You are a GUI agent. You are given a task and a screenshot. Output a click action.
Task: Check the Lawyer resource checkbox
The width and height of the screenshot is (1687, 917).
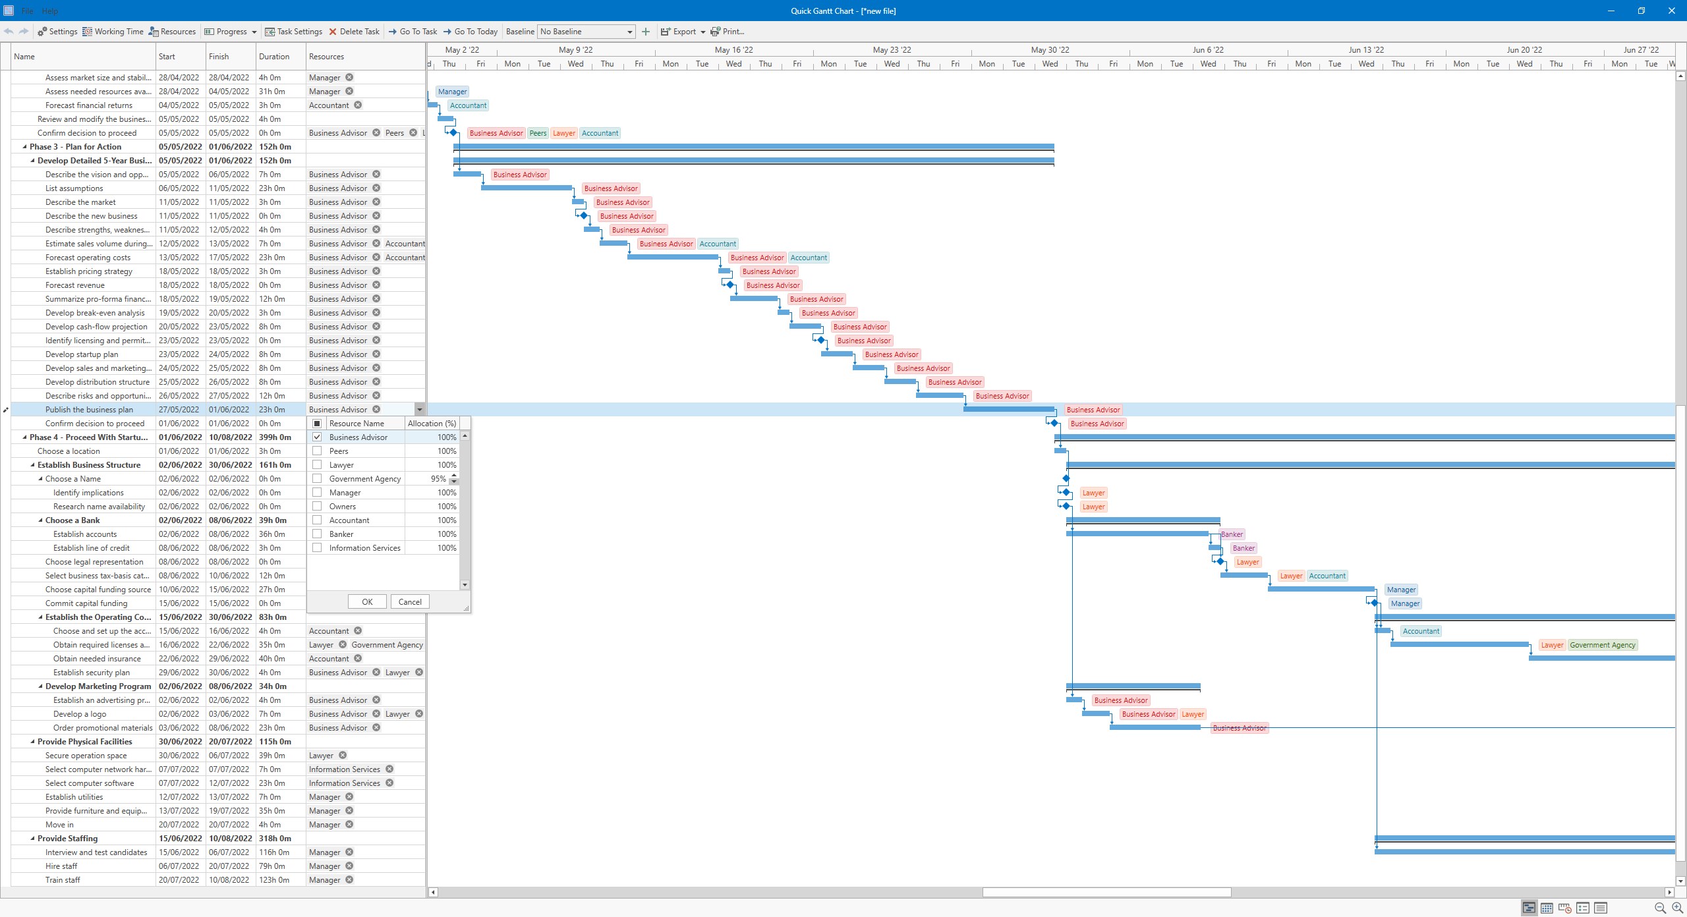pos(317,465)
